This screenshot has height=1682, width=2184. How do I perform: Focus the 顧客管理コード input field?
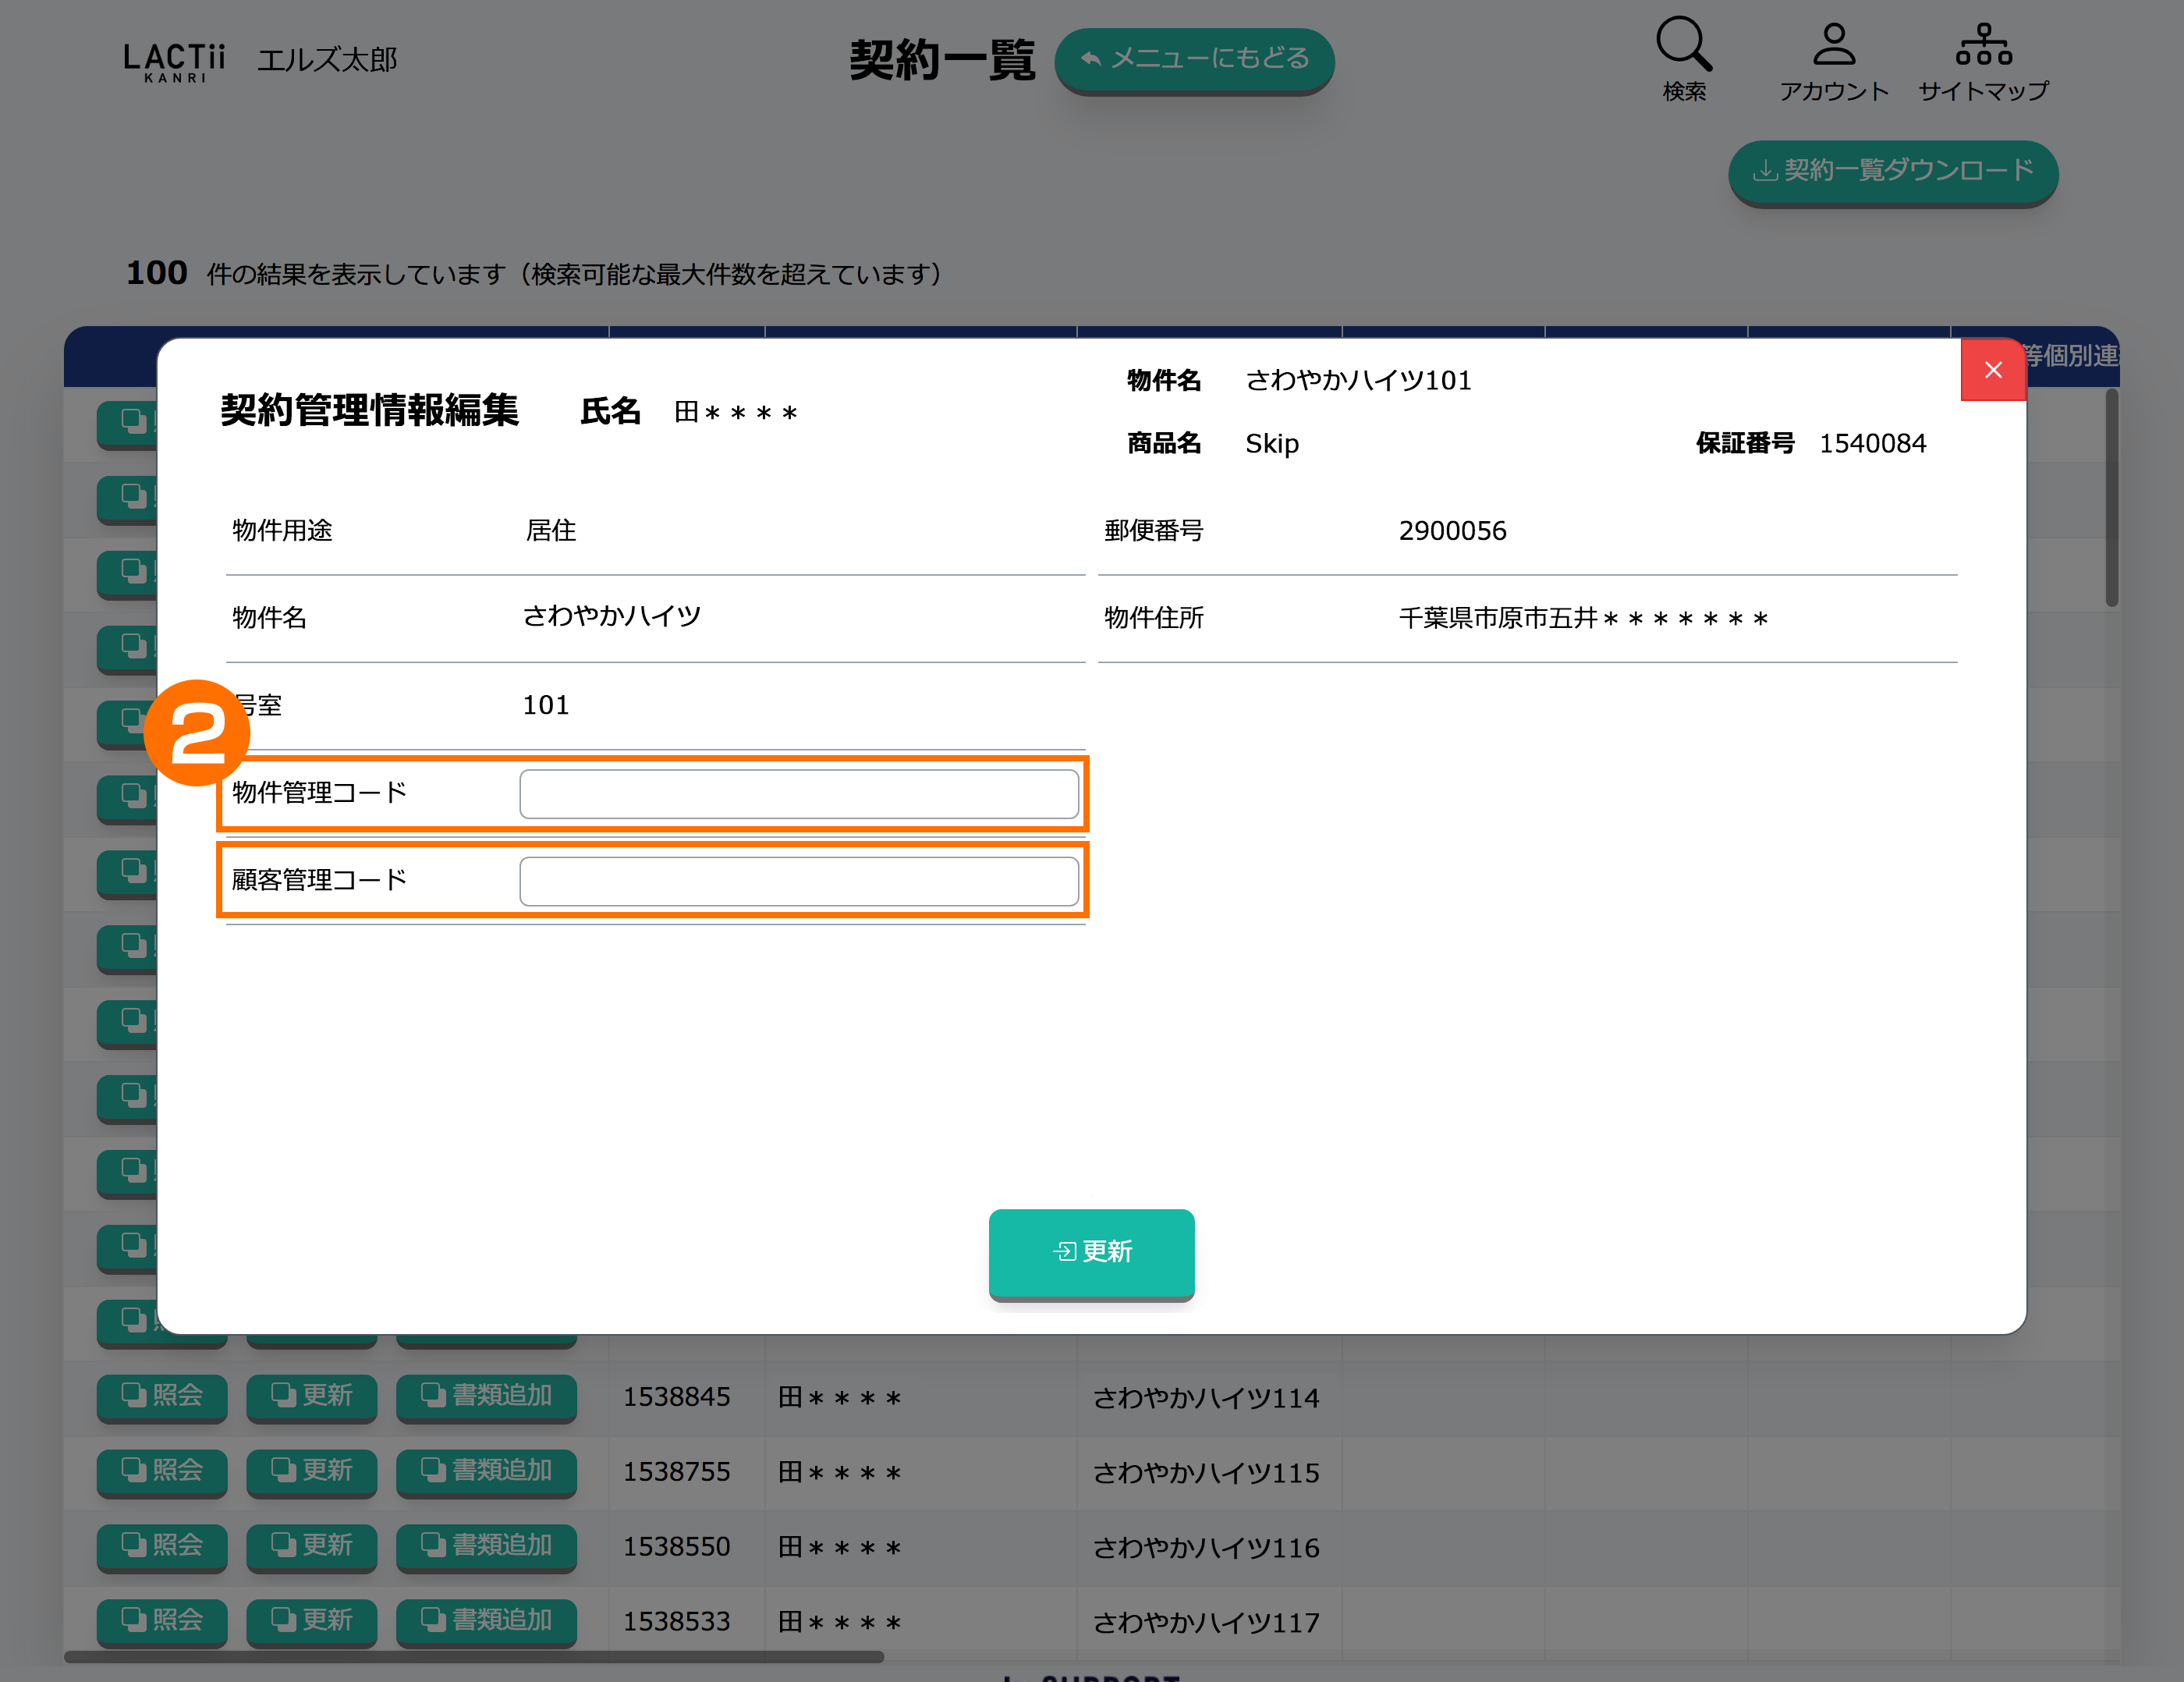[798, 881]
